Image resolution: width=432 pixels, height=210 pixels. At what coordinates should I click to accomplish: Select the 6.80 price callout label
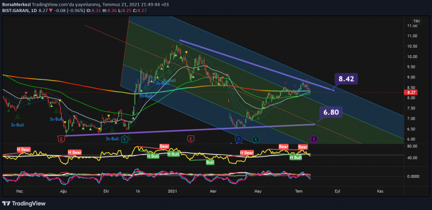331,112
